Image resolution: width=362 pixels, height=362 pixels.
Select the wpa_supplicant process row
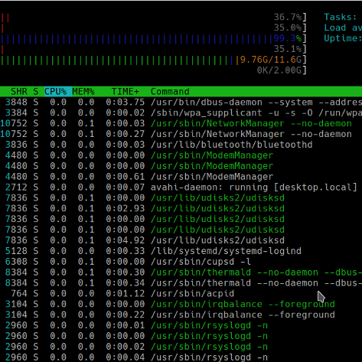[x=181, y=113]
